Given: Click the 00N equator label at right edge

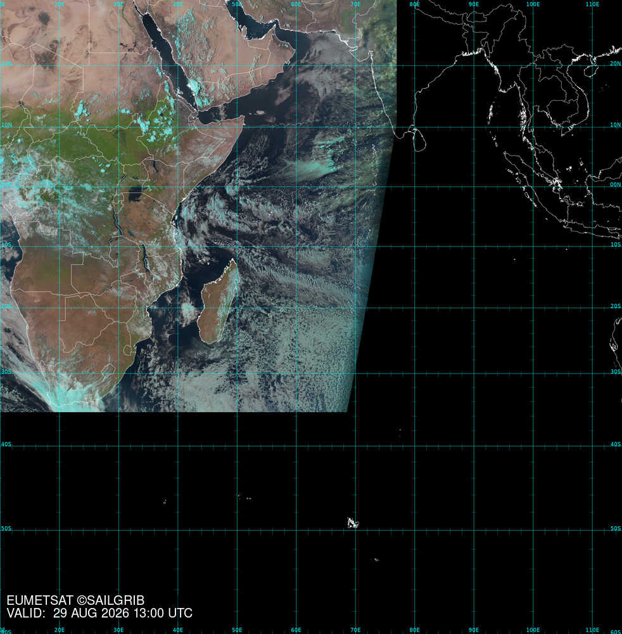Looking at the screenshot, I should (x=616, y=184).
